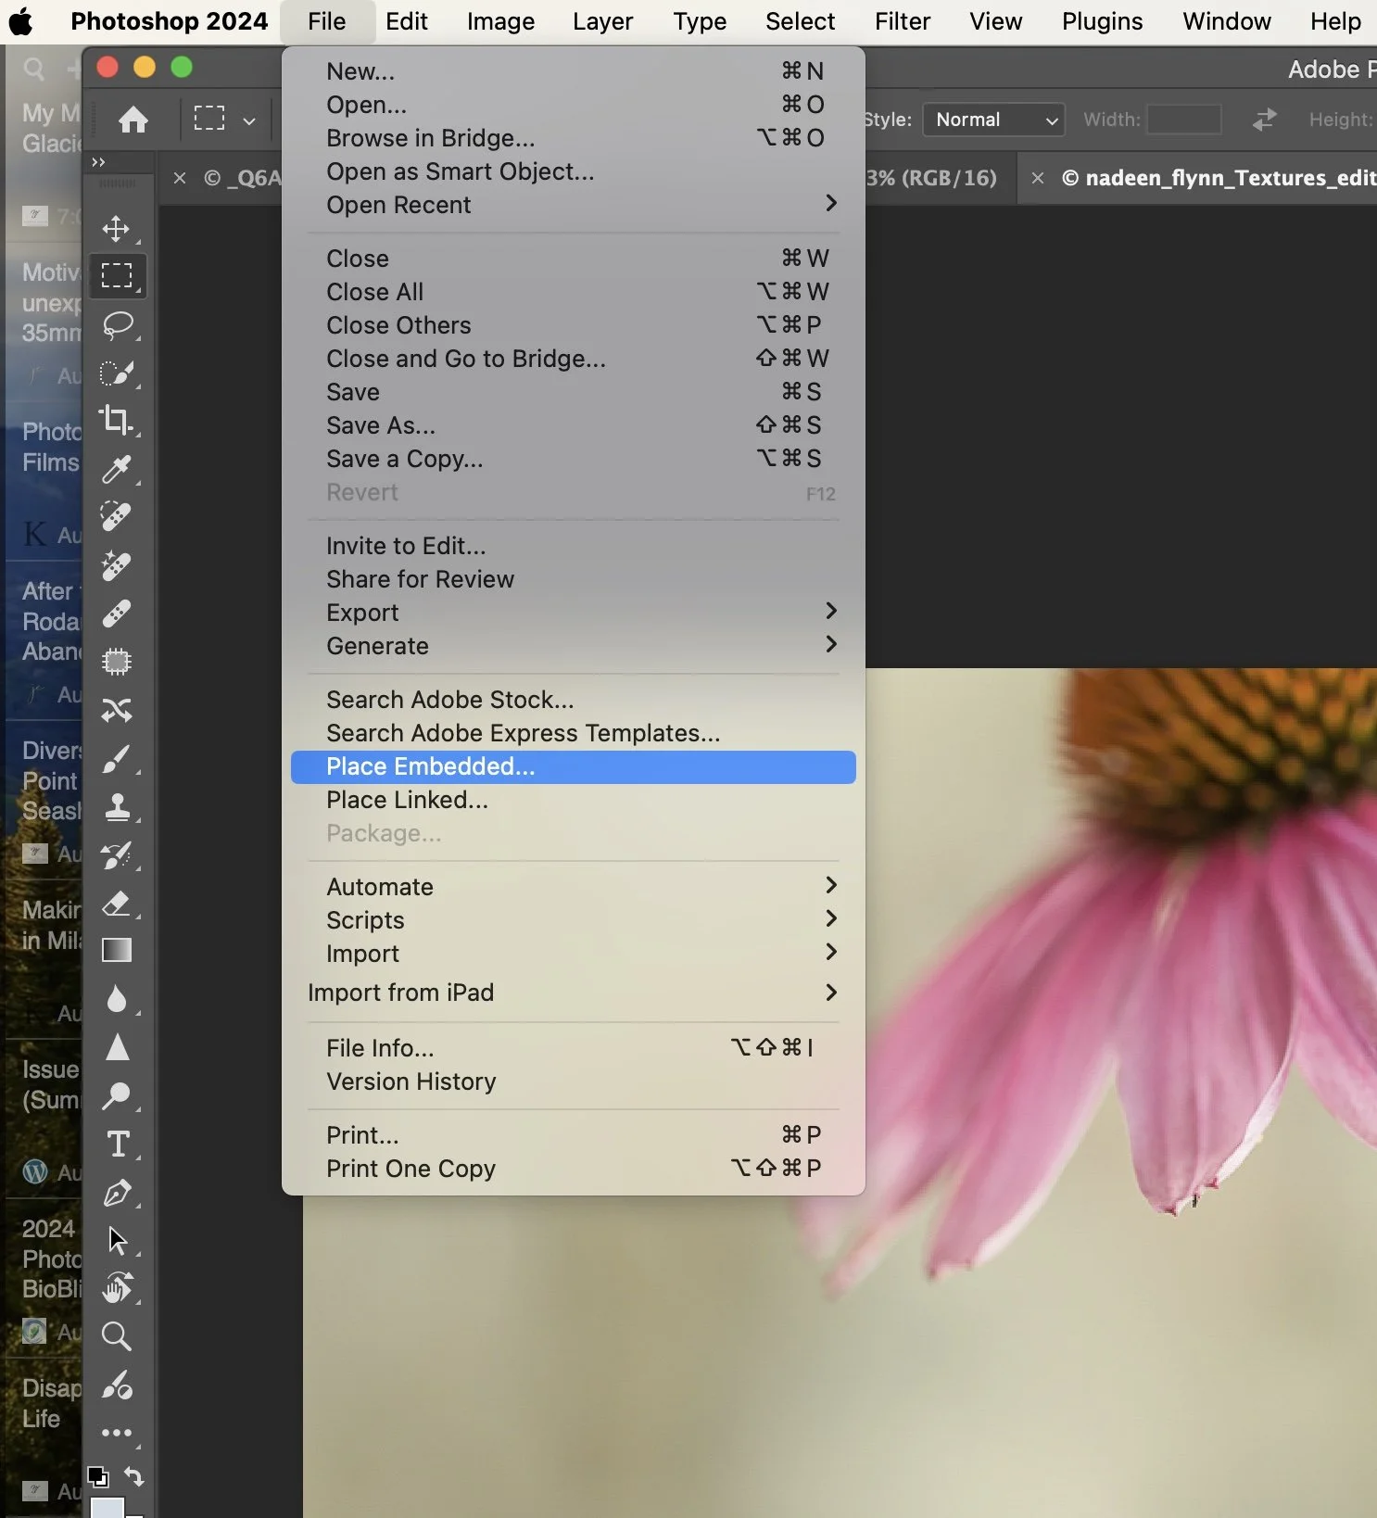Expand the Import from iPad submenu
The image size is (1377, 1518).
pos(574,993)
